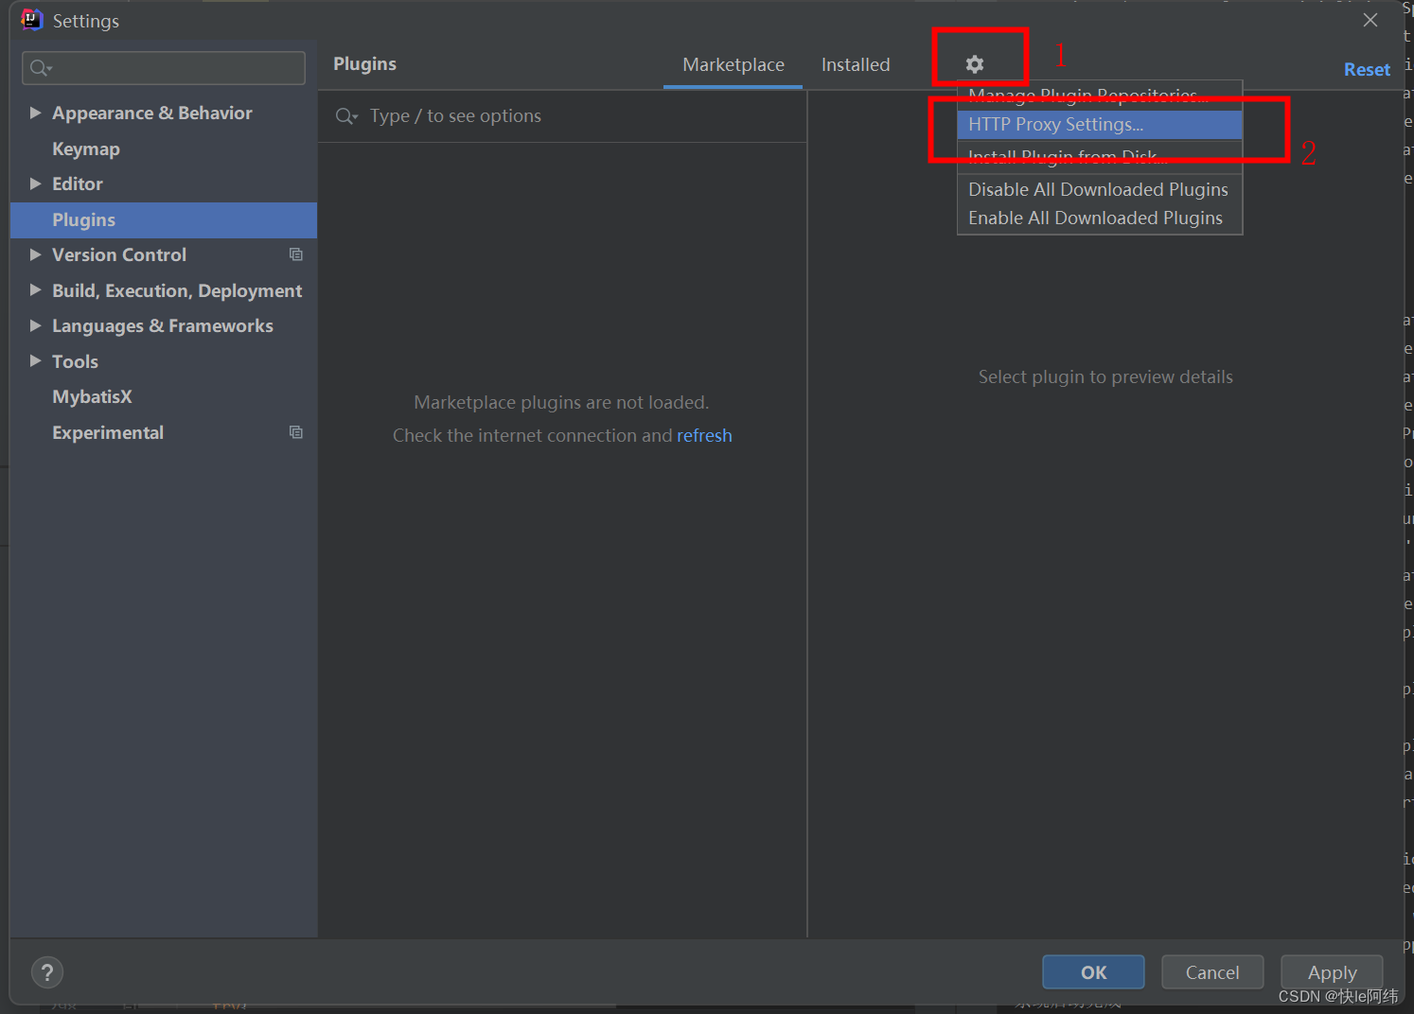Choose Manage Plugin Repositories menu entry
Viewport: 1414px width, 1014px height.
[1100, 95]
